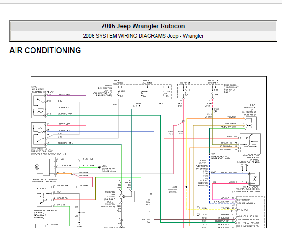
Task: Click the high speed radiator fan relay symbol
Action: click(39, 106)
